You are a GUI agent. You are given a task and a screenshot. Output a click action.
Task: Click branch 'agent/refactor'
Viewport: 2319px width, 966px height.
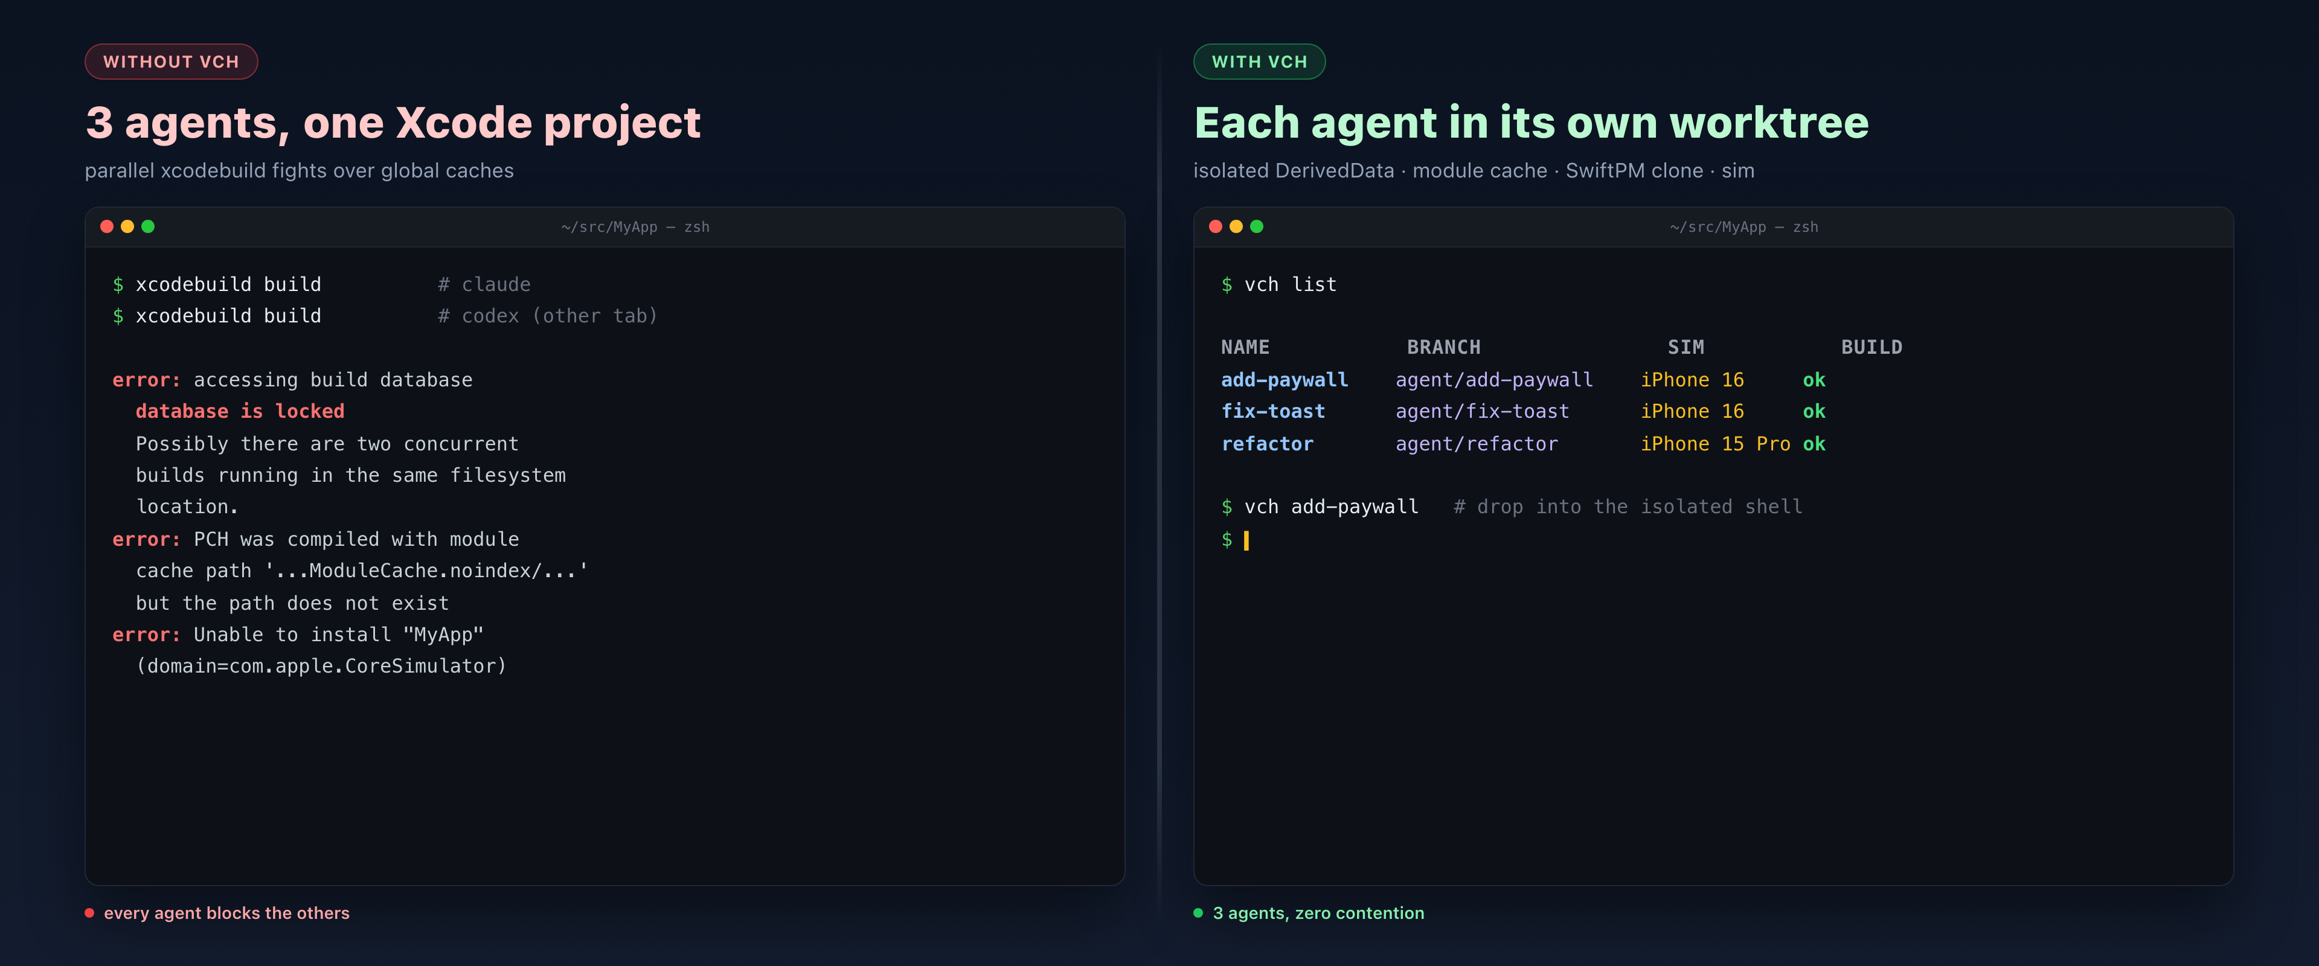[1477, 444]
